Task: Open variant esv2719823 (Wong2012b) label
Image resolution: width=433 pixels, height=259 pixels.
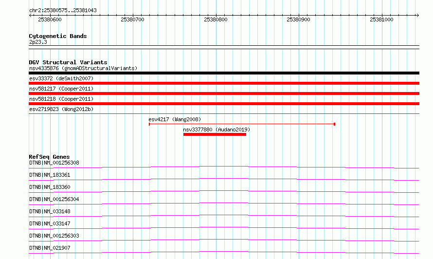Action: (x=61, y=109)
